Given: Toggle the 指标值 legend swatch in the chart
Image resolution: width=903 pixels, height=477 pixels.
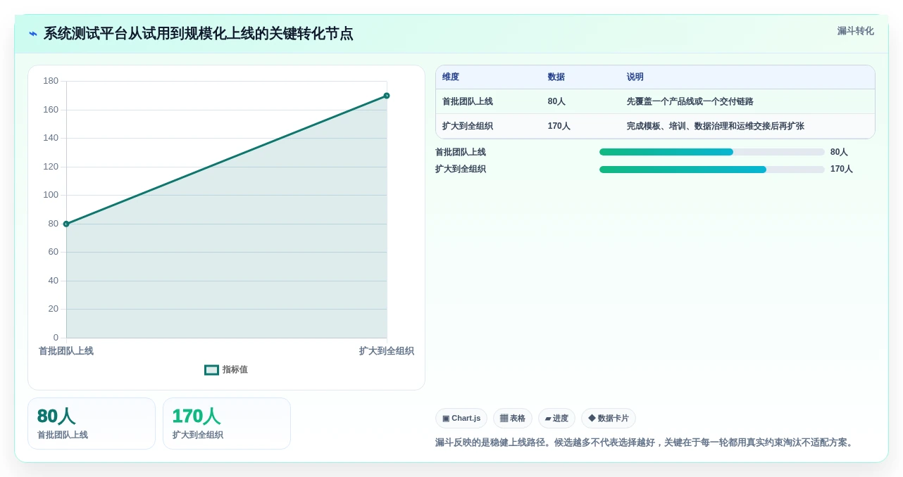Looking at the screenshot, I should click(x=211, y=370).
